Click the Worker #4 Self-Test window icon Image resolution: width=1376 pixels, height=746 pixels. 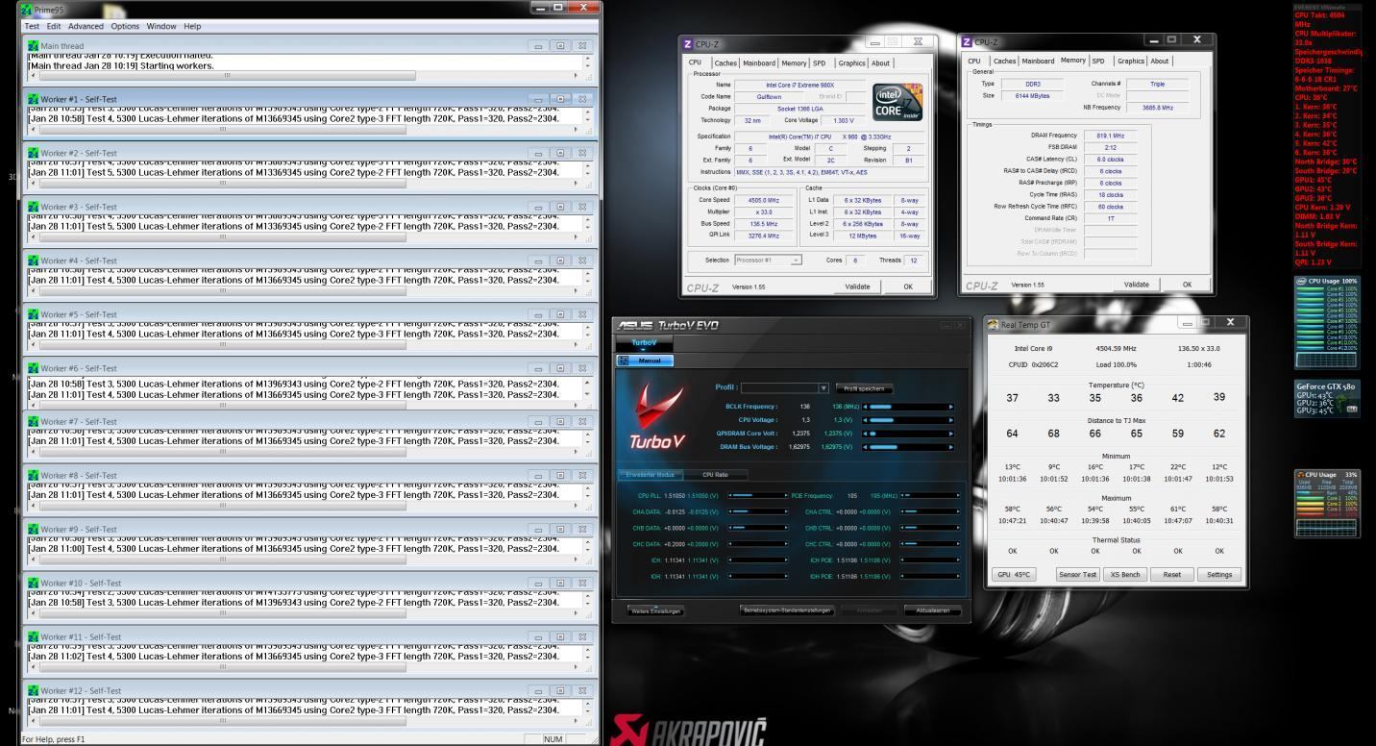(35, 261)
